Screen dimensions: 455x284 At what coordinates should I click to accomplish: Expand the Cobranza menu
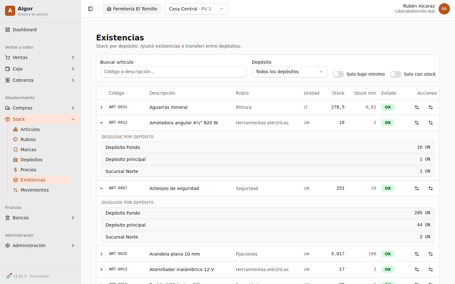[40, 80]
